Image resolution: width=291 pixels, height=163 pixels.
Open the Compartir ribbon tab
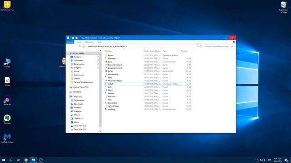pos(89,42)
